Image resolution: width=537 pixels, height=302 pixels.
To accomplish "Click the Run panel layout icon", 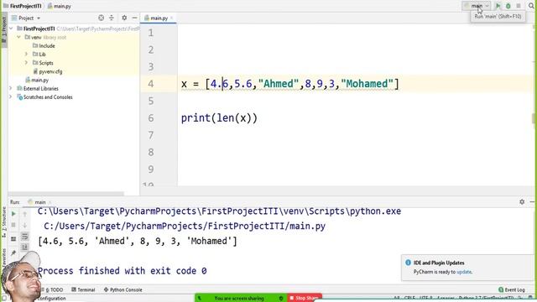I will 13,238.
